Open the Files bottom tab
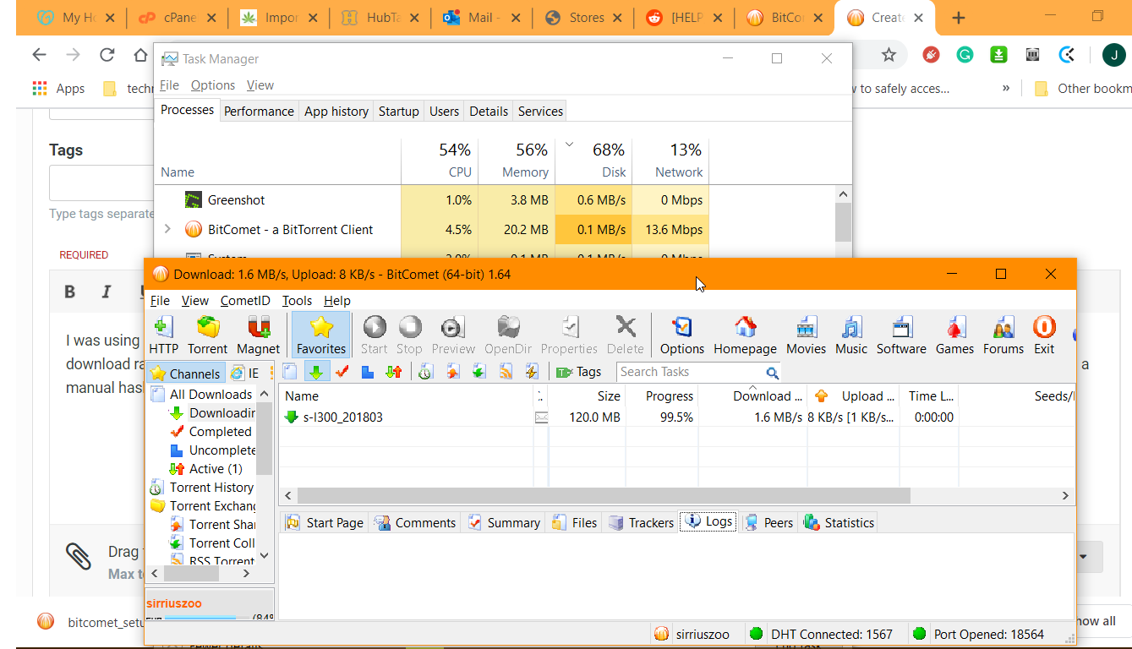 click(x=575, y=523)
